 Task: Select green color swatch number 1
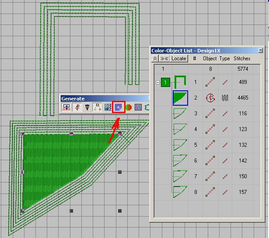point(165,82)
